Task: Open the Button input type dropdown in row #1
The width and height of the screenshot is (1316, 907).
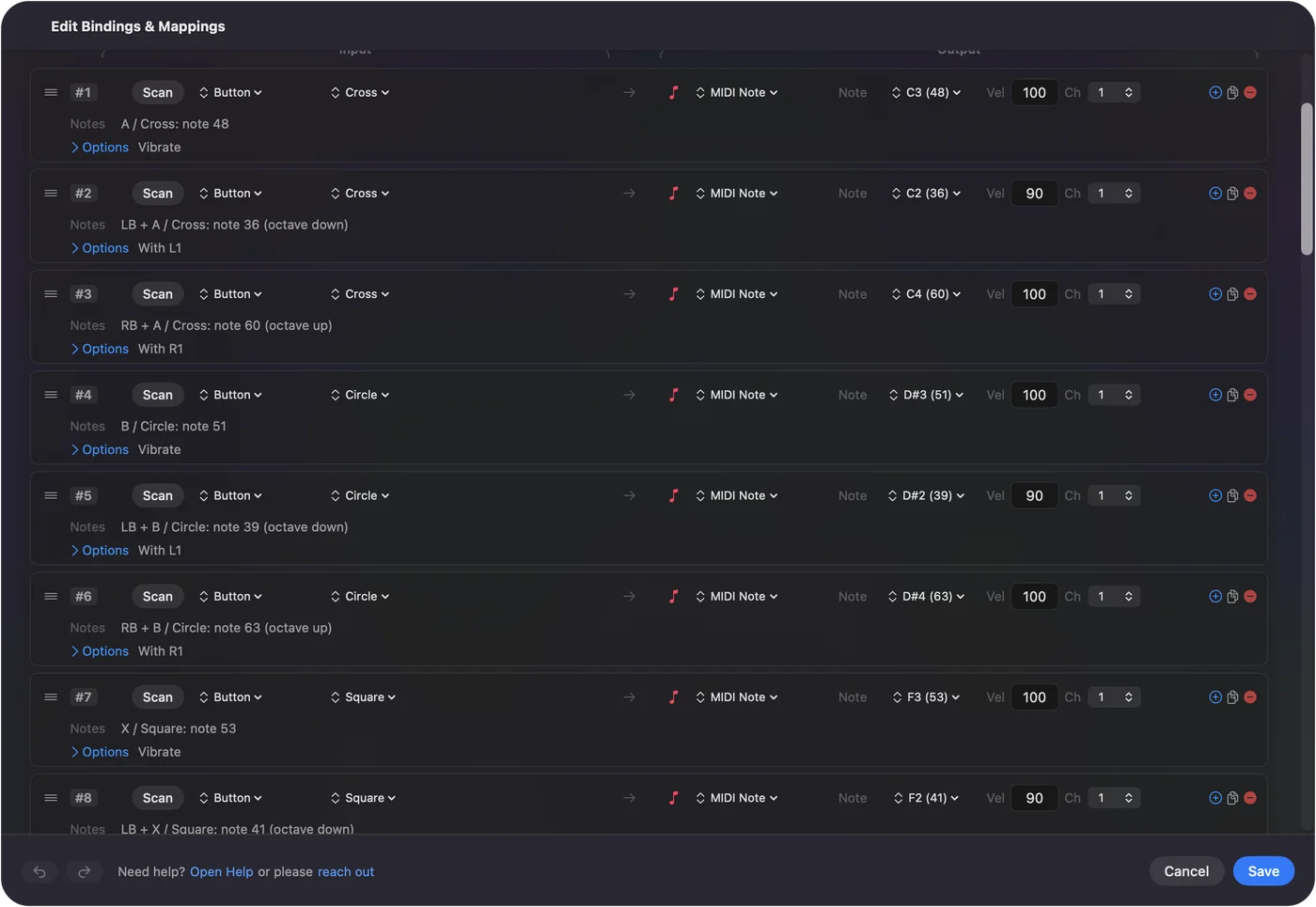Action: pos(230,92)
